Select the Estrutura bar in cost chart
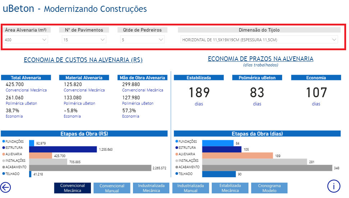 (63, 149)
